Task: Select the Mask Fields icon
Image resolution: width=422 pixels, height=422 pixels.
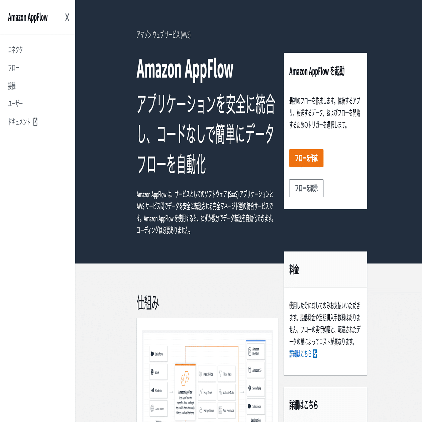Action: coord(201,374)
